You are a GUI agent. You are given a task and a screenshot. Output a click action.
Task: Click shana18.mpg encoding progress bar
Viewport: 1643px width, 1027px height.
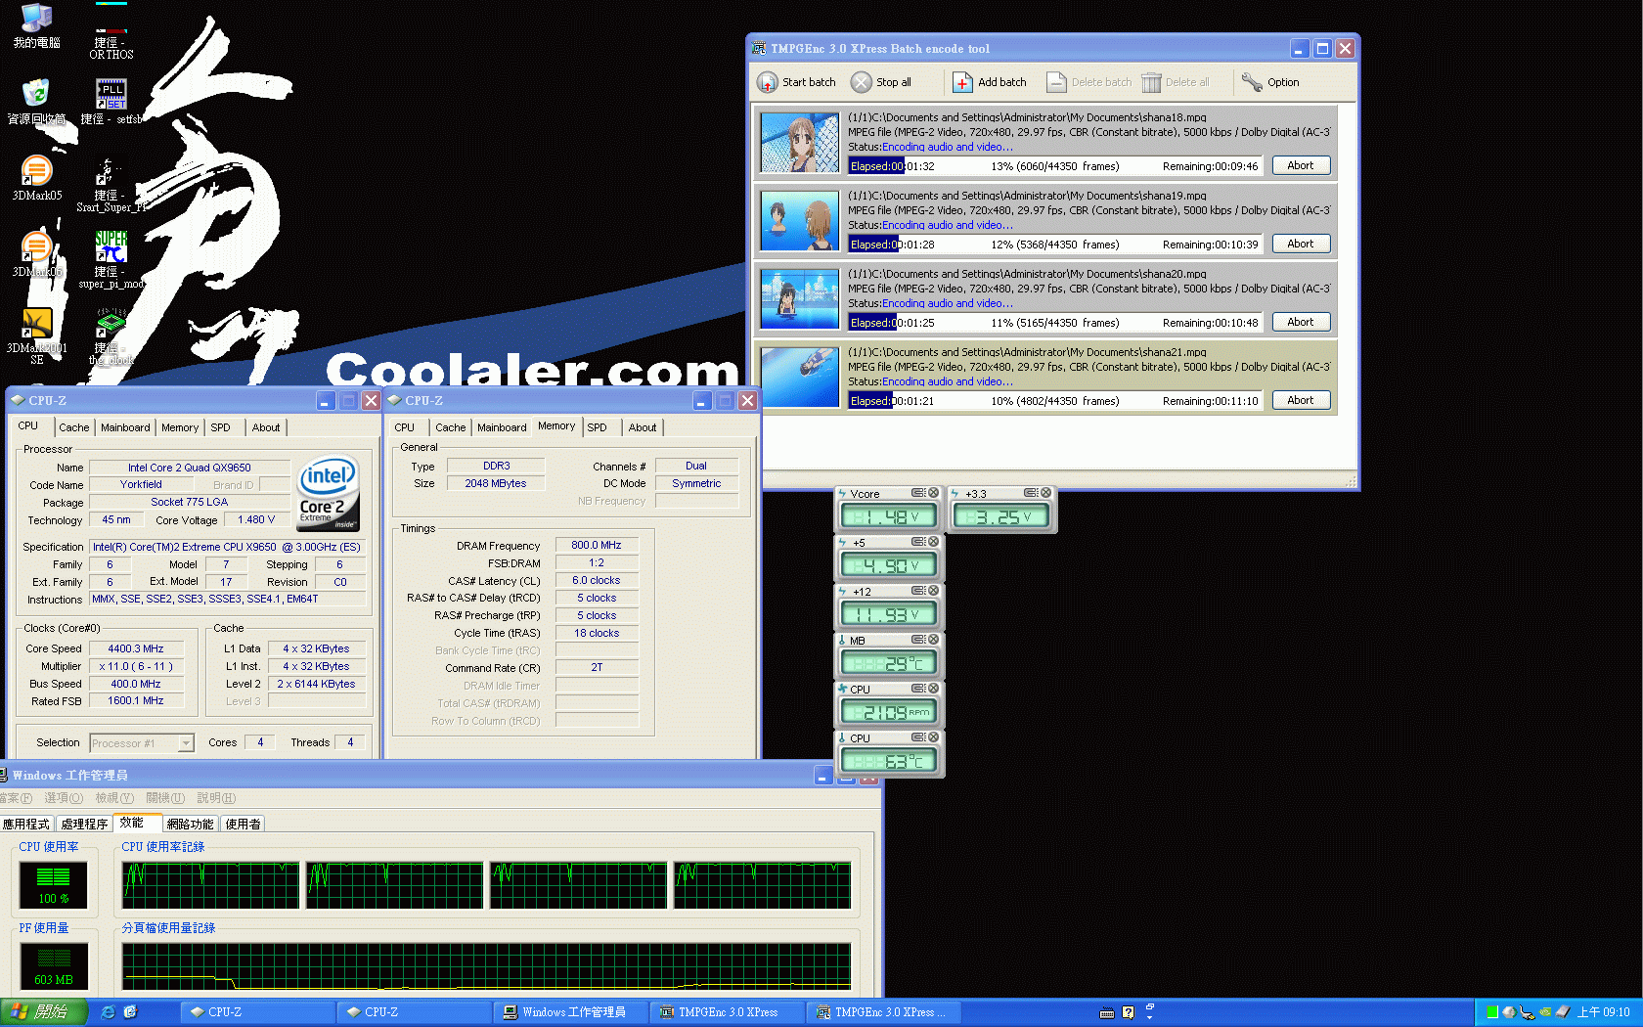(x=1055, y=166)
